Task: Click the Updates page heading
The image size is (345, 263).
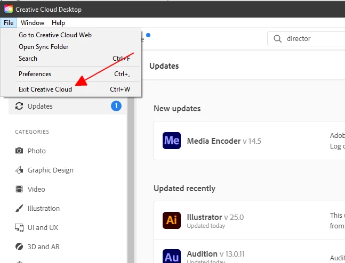Action: (x=164, y=66)
